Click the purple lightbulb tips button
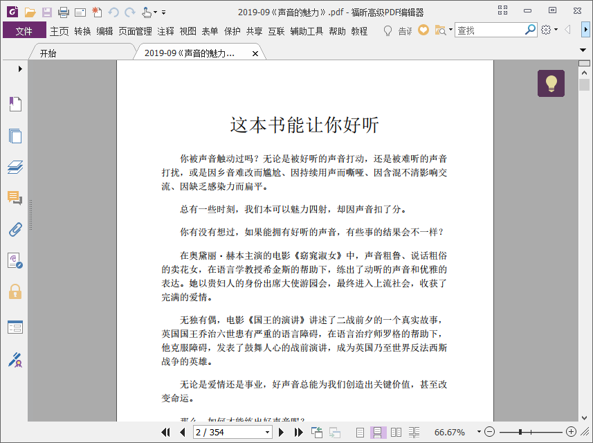The width and height of the screenshot is (593, 443). click(551, 83)
